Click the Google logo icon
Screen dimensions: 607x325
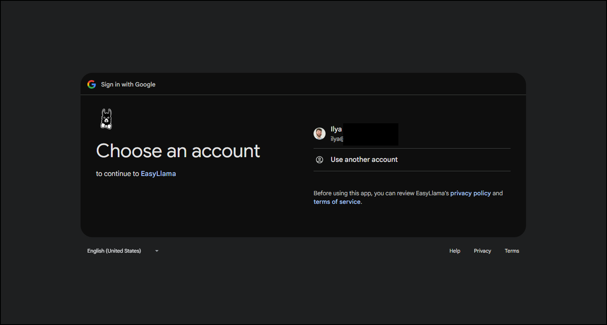91,84
